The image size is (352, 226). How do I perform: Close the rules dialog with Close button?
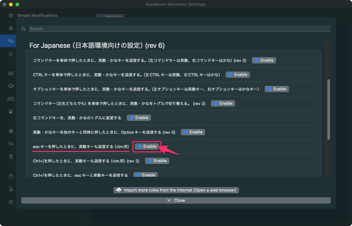coord(176,200)
